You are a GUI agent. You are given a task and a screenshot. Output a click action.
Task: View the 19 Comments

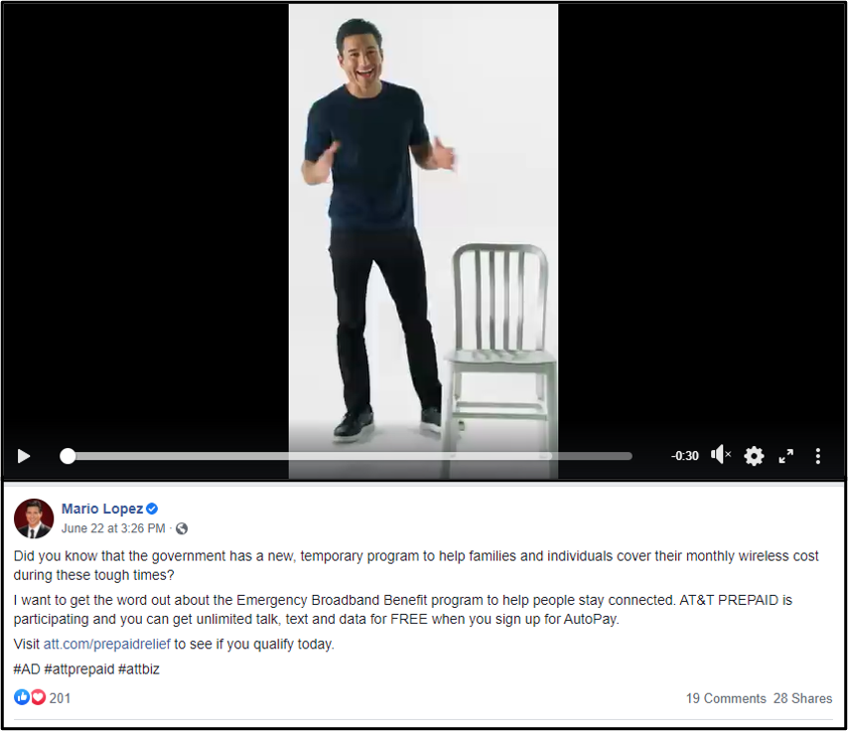726,698
